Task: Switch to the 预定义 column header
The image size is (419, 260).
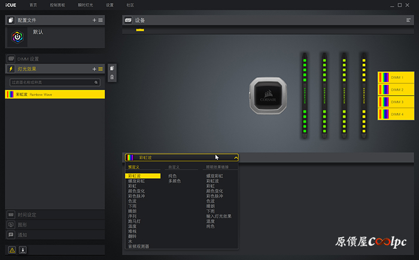Action: (x=133, y=167)
